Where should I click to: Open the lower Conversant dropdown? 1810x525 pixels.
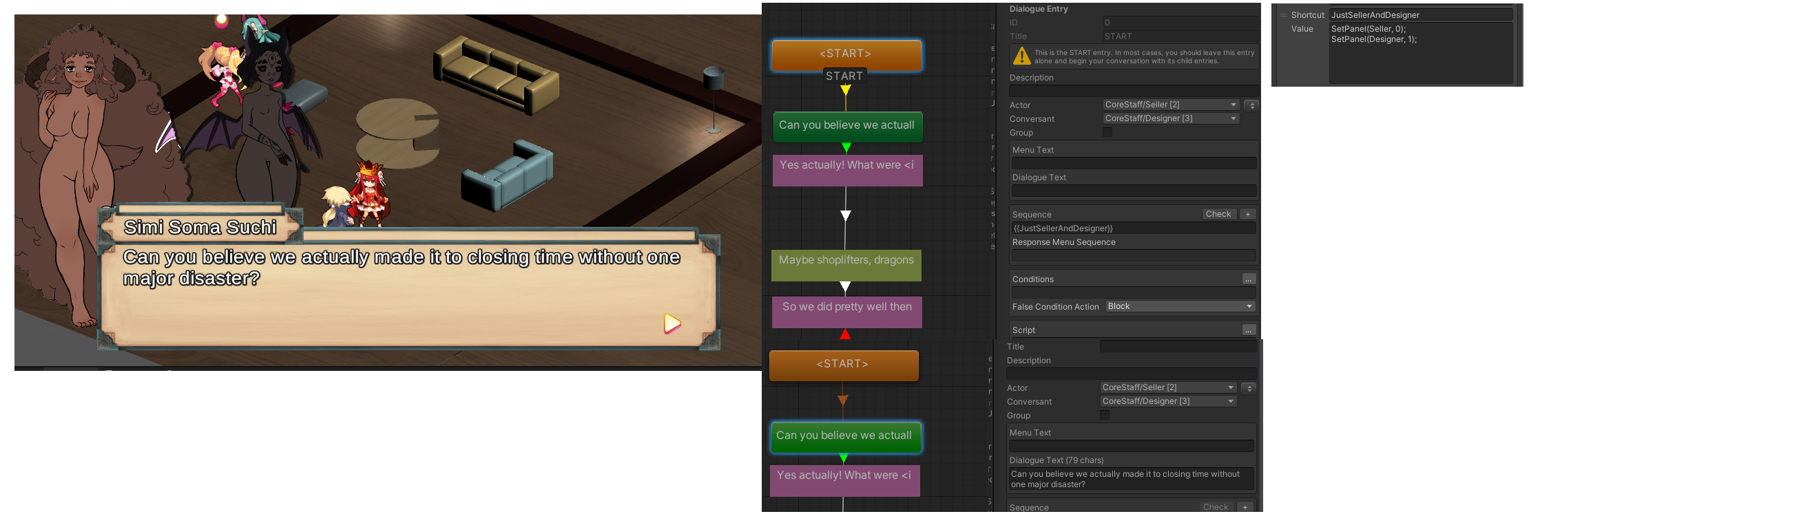[1168, 402]
